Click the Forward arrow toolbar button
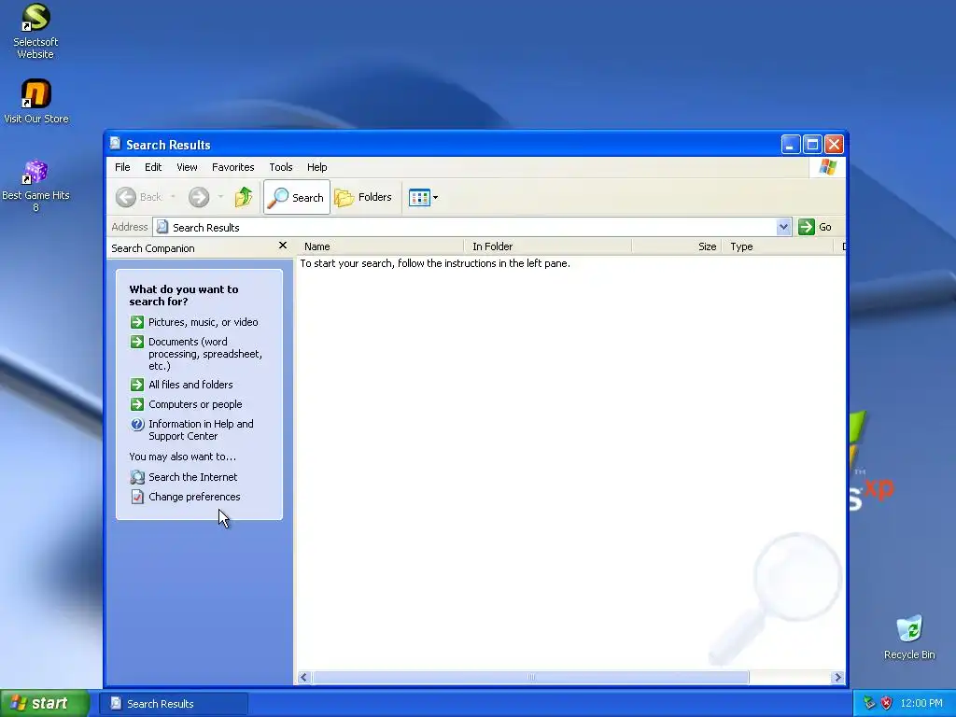 199,197
